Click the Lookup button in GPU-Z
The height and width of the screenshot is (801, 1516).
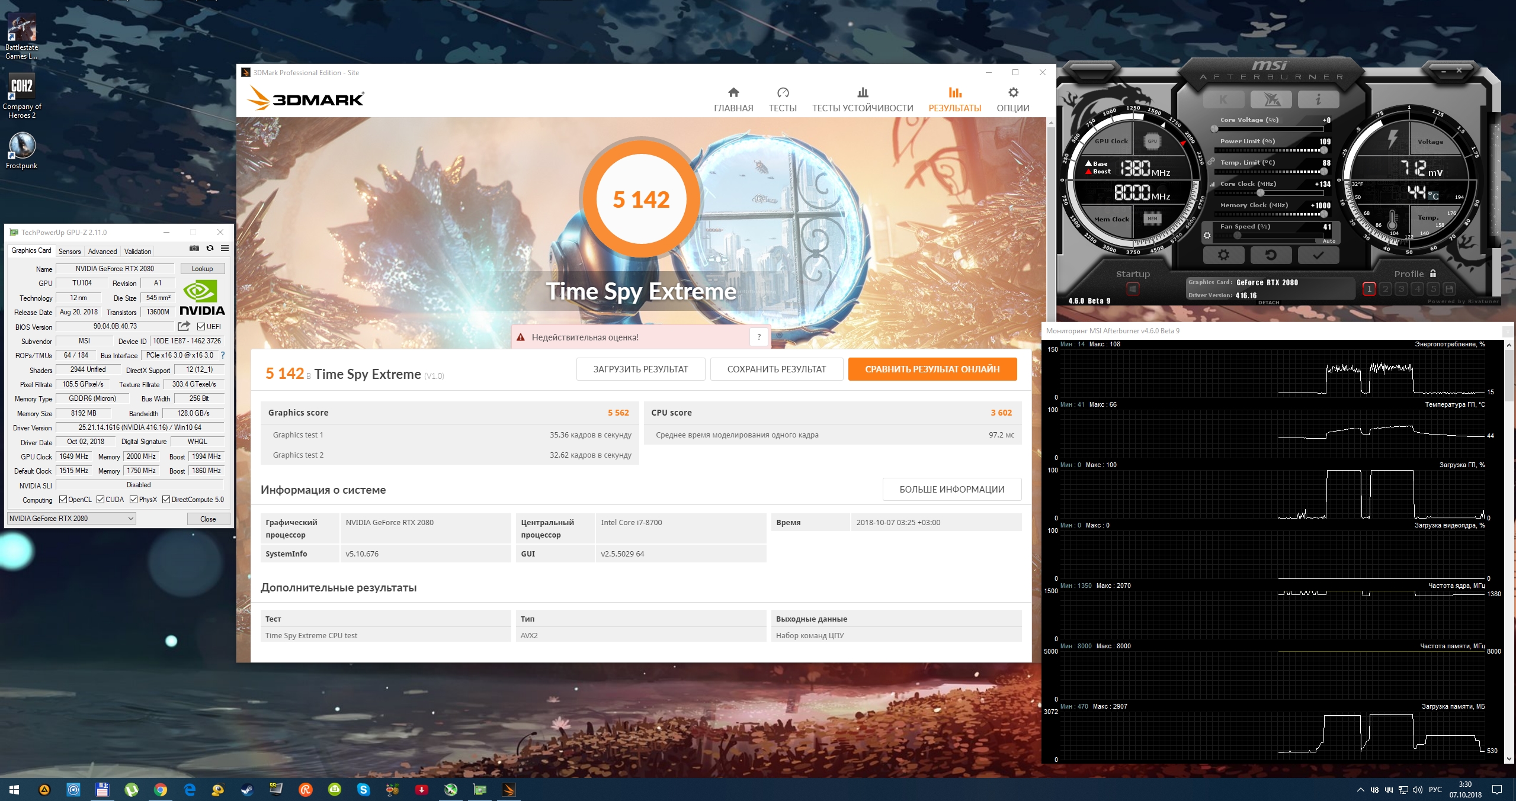pyautogui.click(x=202, y=269)
